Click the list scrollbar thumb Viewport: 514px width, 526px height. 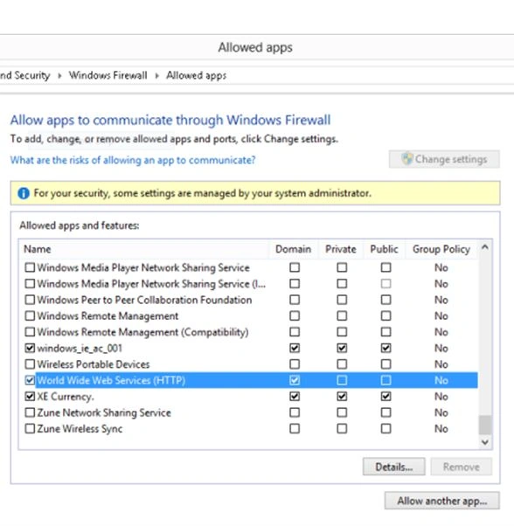pyautogui.click(x=485, y=425)
